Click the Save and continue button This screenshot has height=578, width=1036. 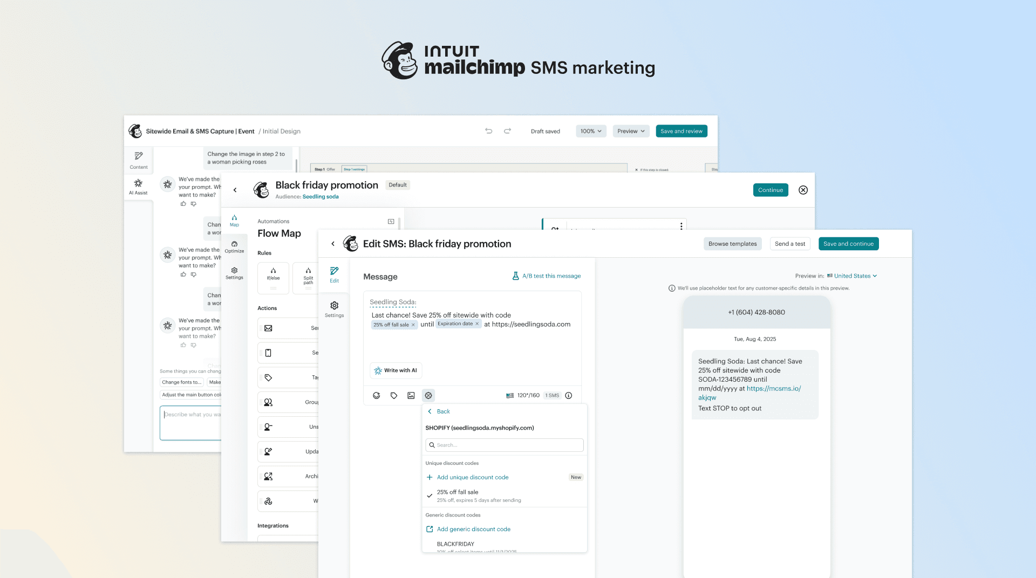(848, 244)
